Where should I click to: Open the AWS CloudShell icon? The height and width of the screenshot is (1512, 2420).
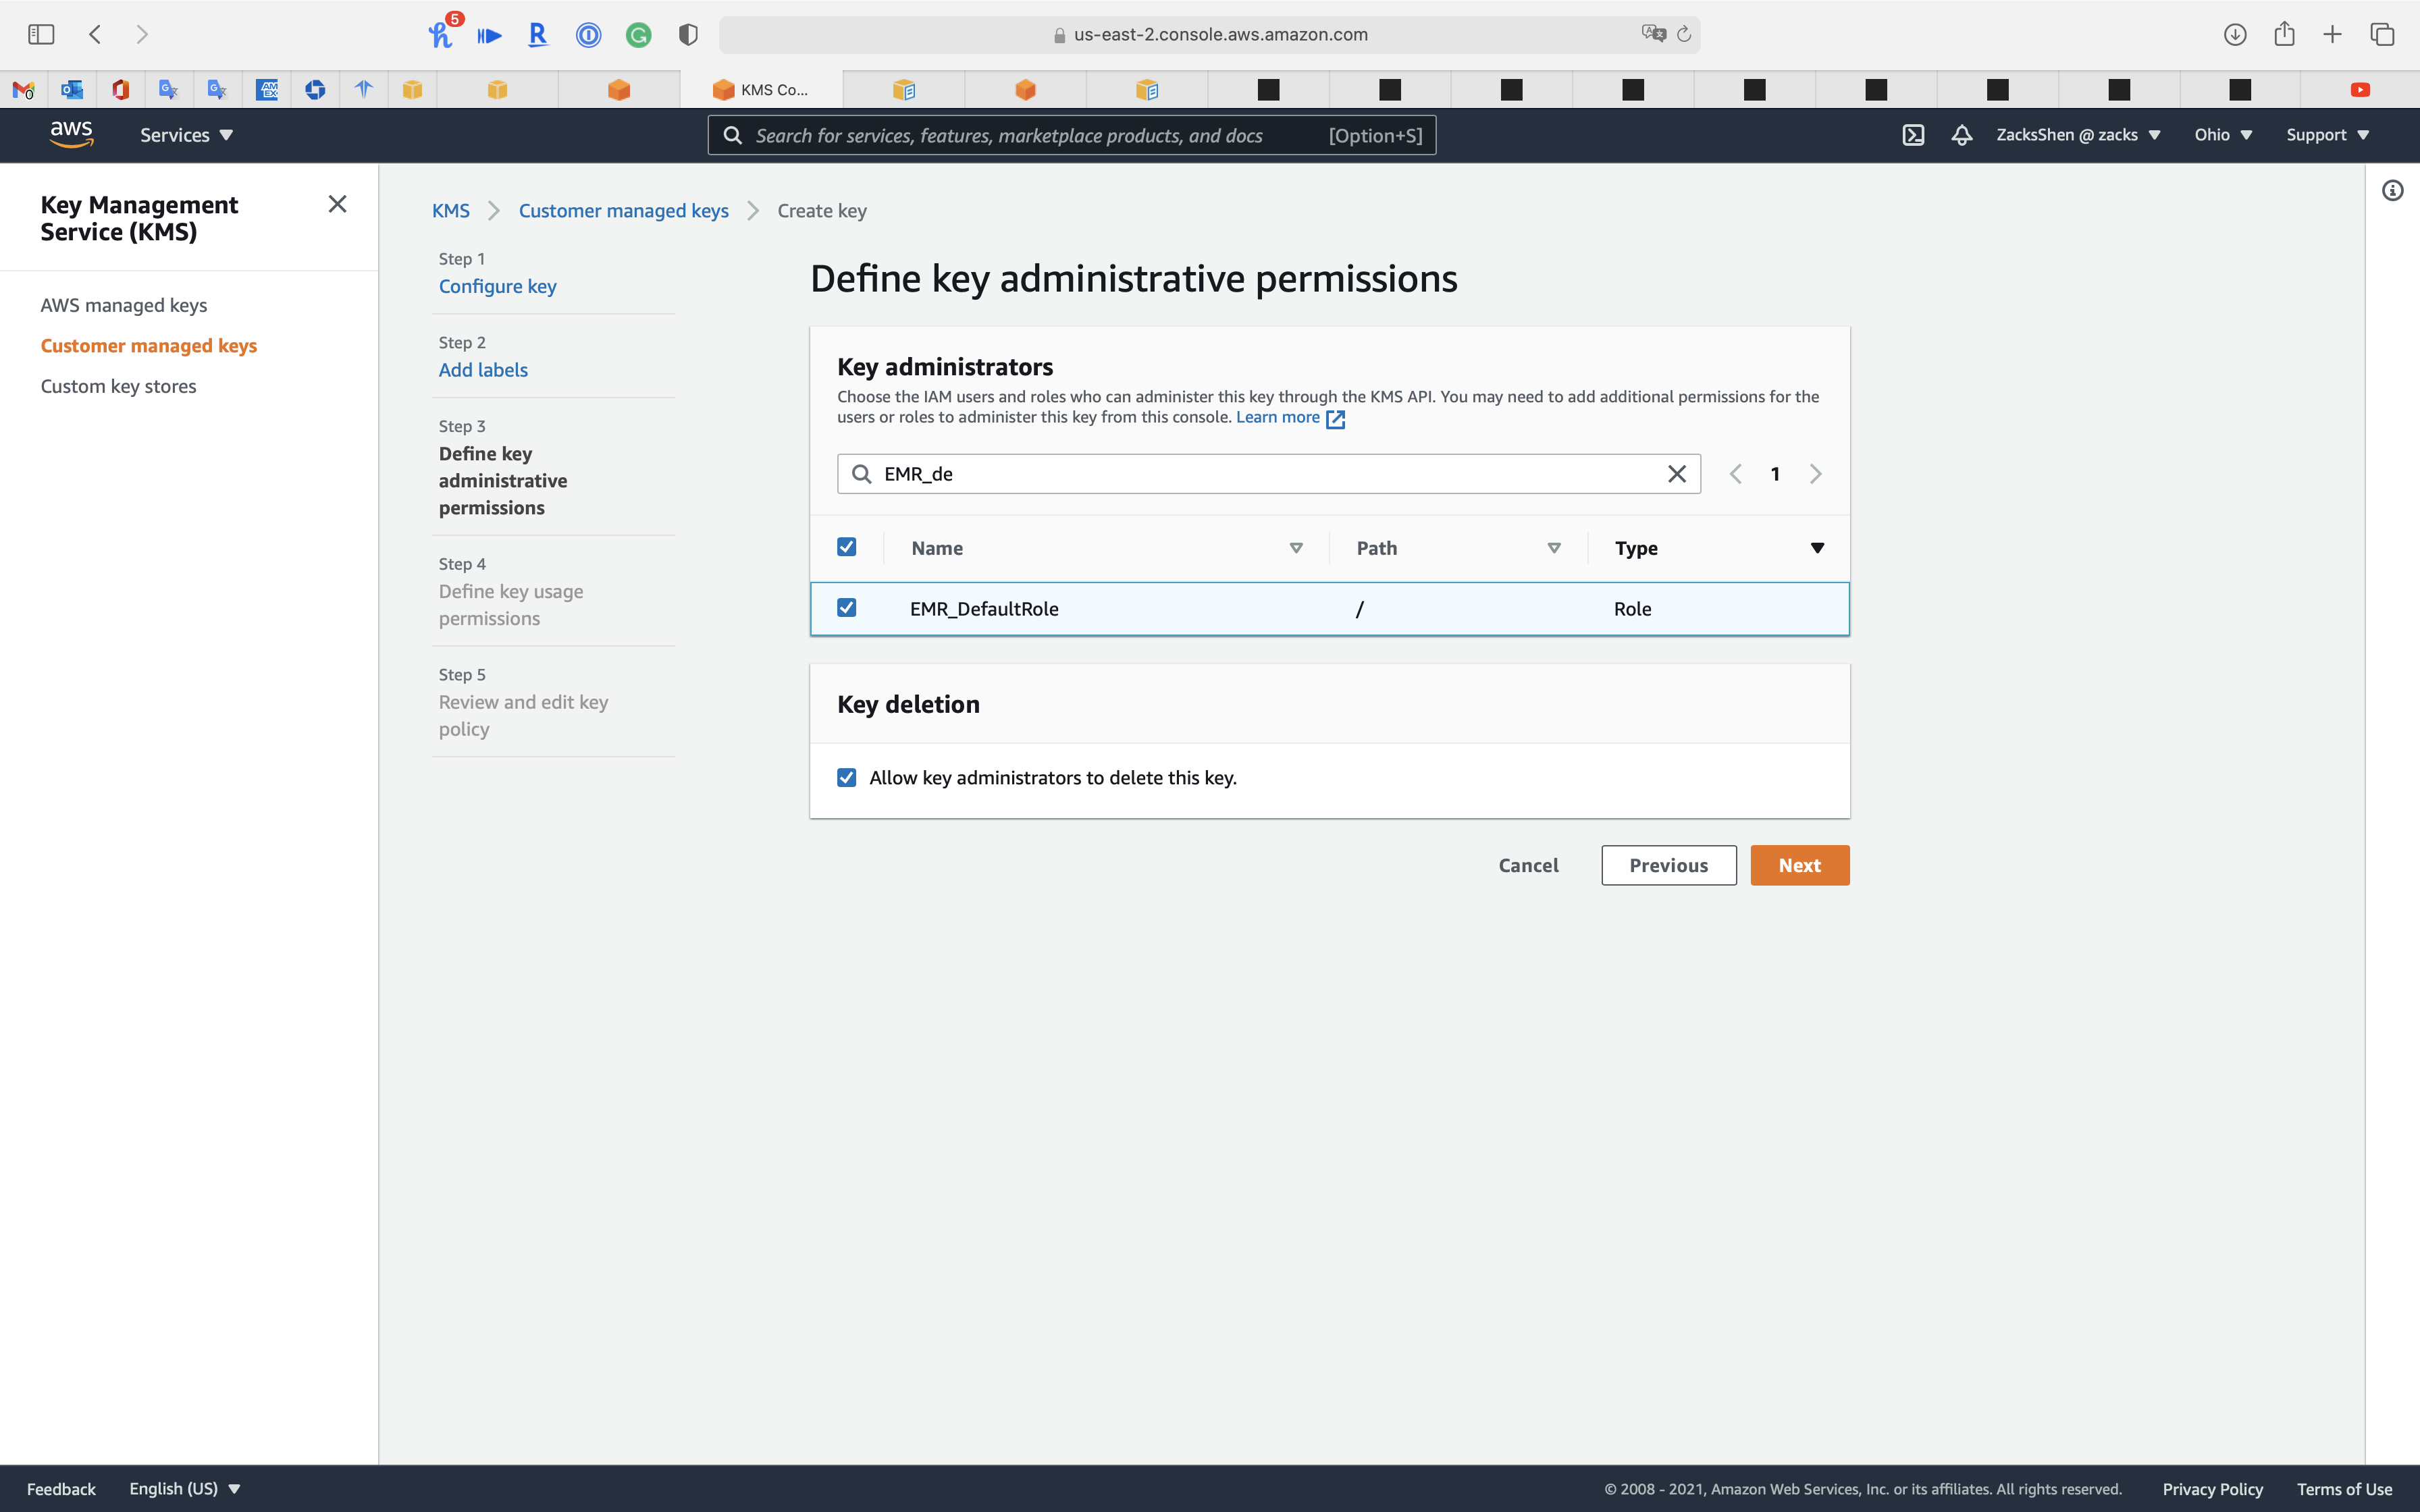1912,135
